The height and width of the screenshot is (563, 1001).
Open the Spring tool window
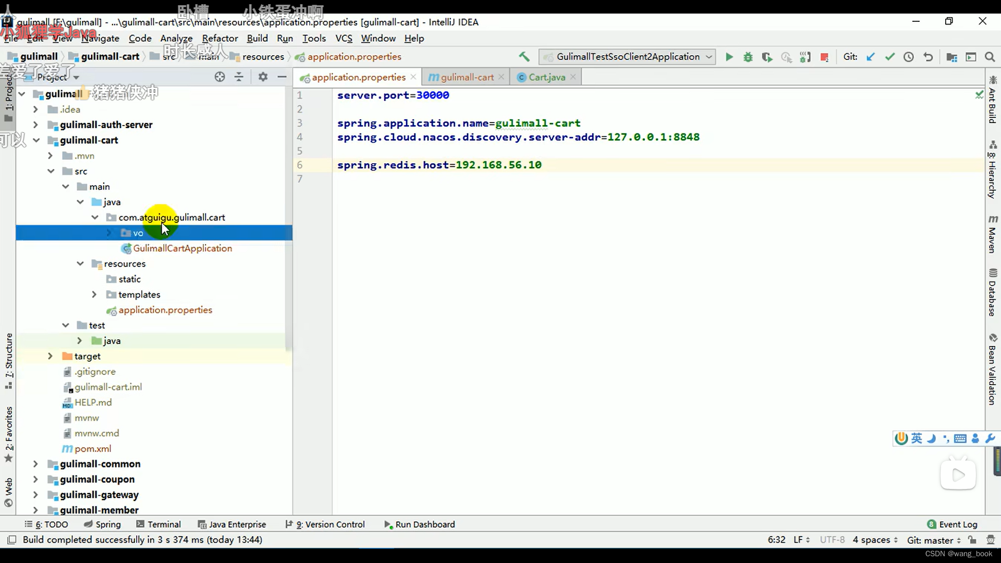(102, 524)
